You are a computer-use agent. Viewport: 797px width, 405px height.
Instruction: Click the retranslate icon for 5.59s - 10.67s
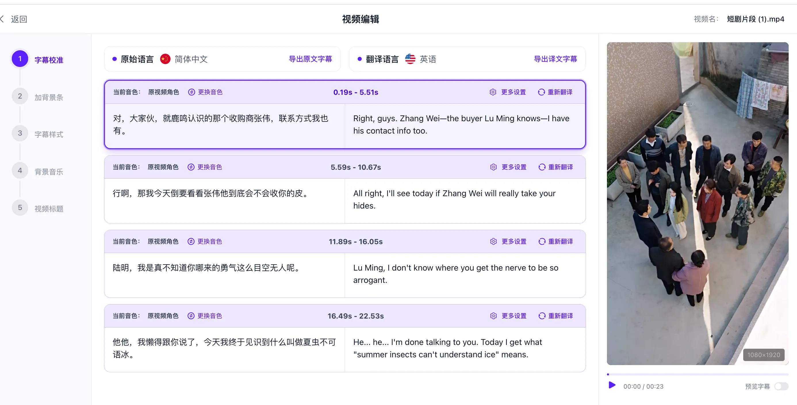(x=542, y=167)
